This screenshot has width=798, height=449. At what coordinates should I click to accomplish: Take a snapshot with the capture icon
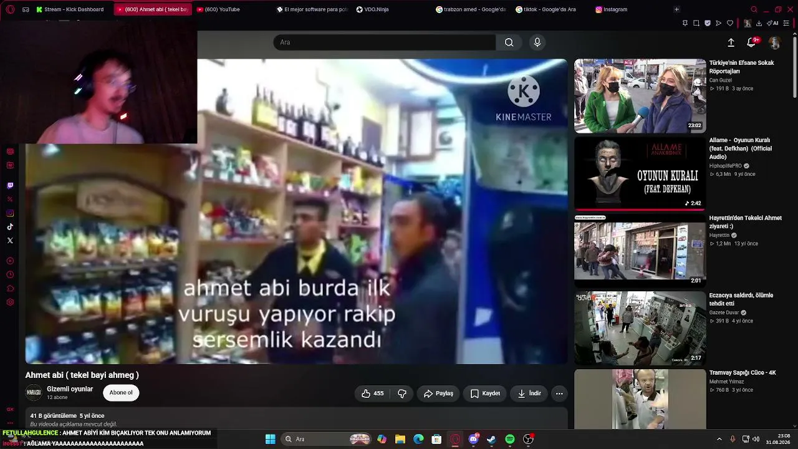tap(696, 23)
